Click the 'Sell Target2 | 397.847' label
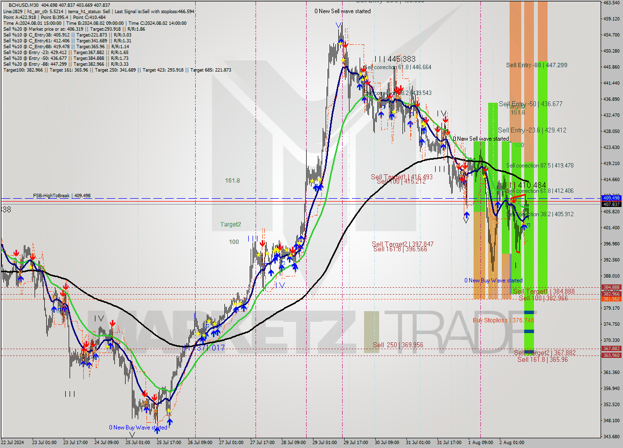This screenshot has height=448, width=623. [x=403, y=244]
